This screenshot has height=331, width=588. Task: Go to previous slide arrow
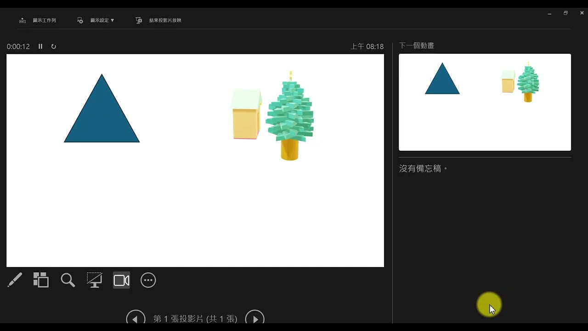coord(136,318)
